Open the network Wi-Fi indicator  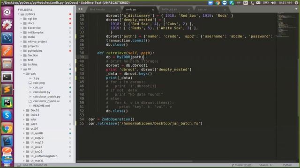click(239, 3)
